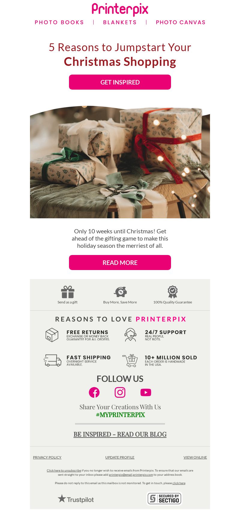The image size is (240, 510).
Task: Open the Photo Books menu item
Action: click(59, 22)
